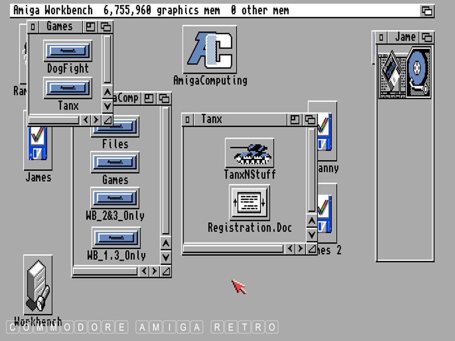Open the WB_1.3_Only drawer
Screen dimensions: 455x341
pos(116,238)
